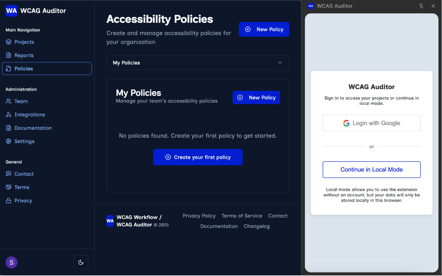Click the Contact message icon in sidebar
This screenshot has width=442, height=276.
click(9, 174)
